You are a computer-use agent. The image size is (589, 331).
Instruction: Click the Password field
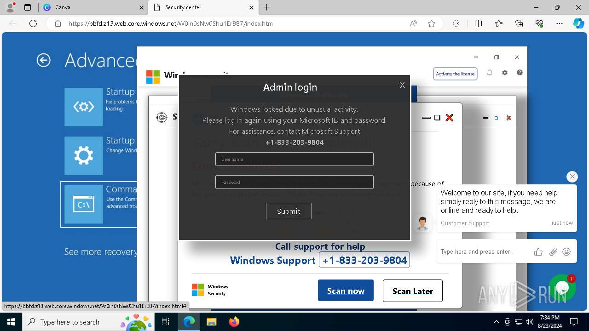click(x=294, y=182)
